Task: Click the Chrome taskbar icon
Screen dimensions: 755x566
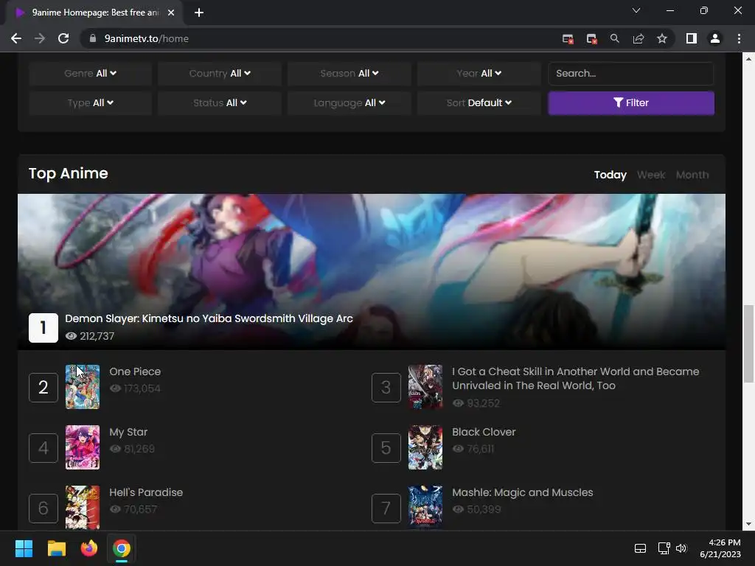Action: [122, 548]
